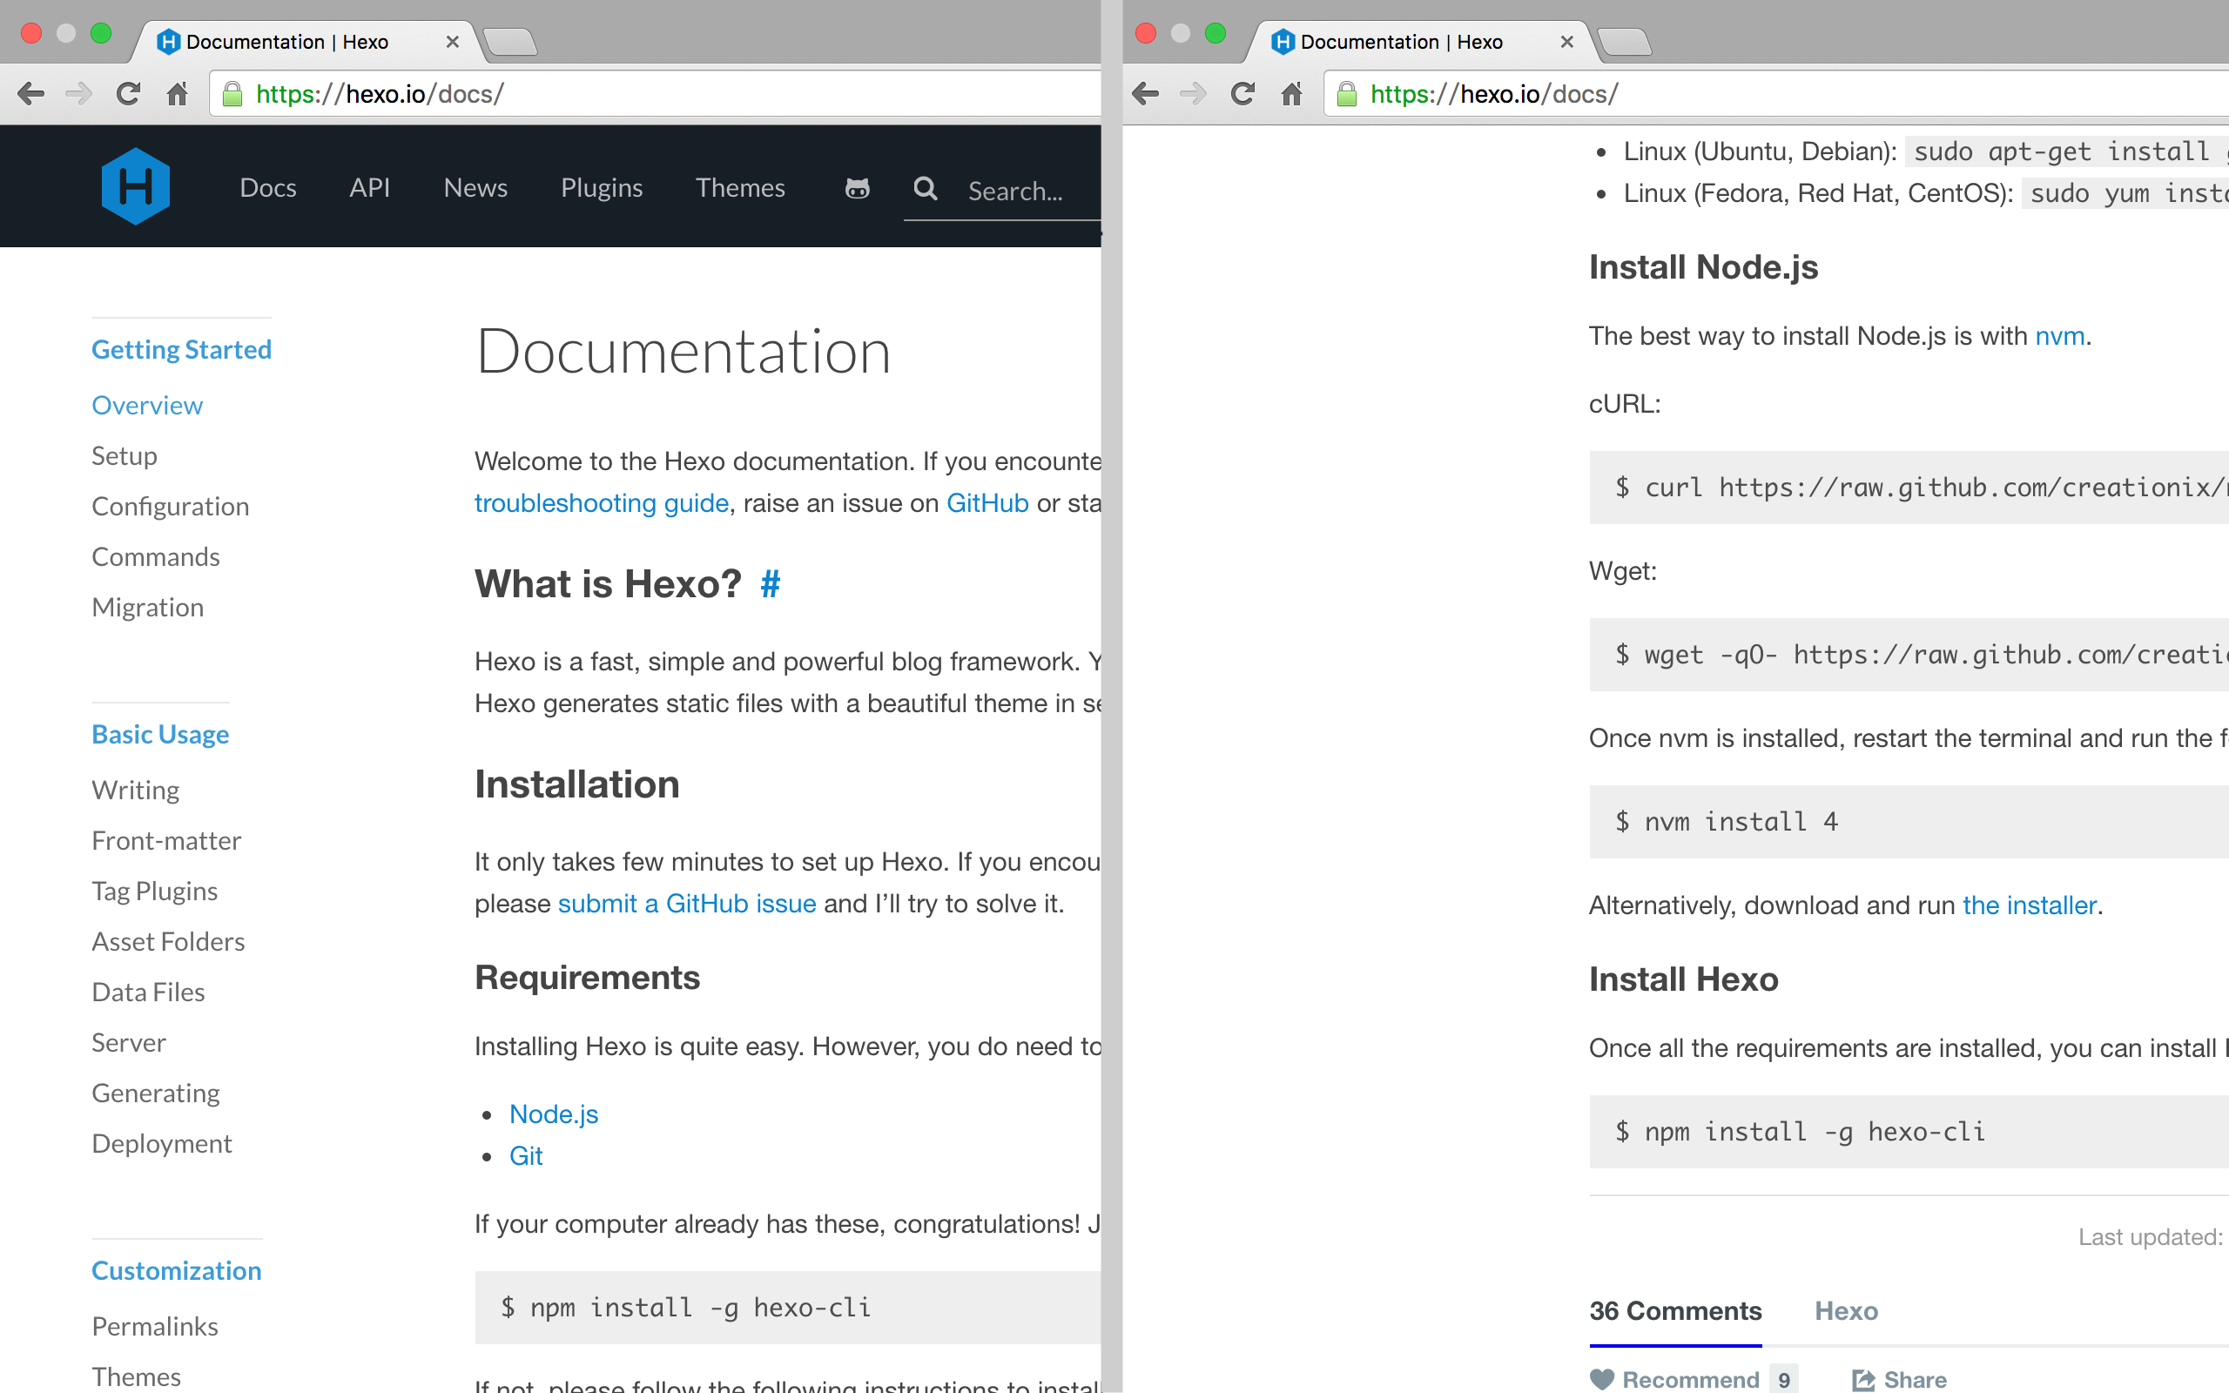Viewport: 2229px width, 1393px height.
Task: Go back in the left browser window
Action: (x=31, y=94)
